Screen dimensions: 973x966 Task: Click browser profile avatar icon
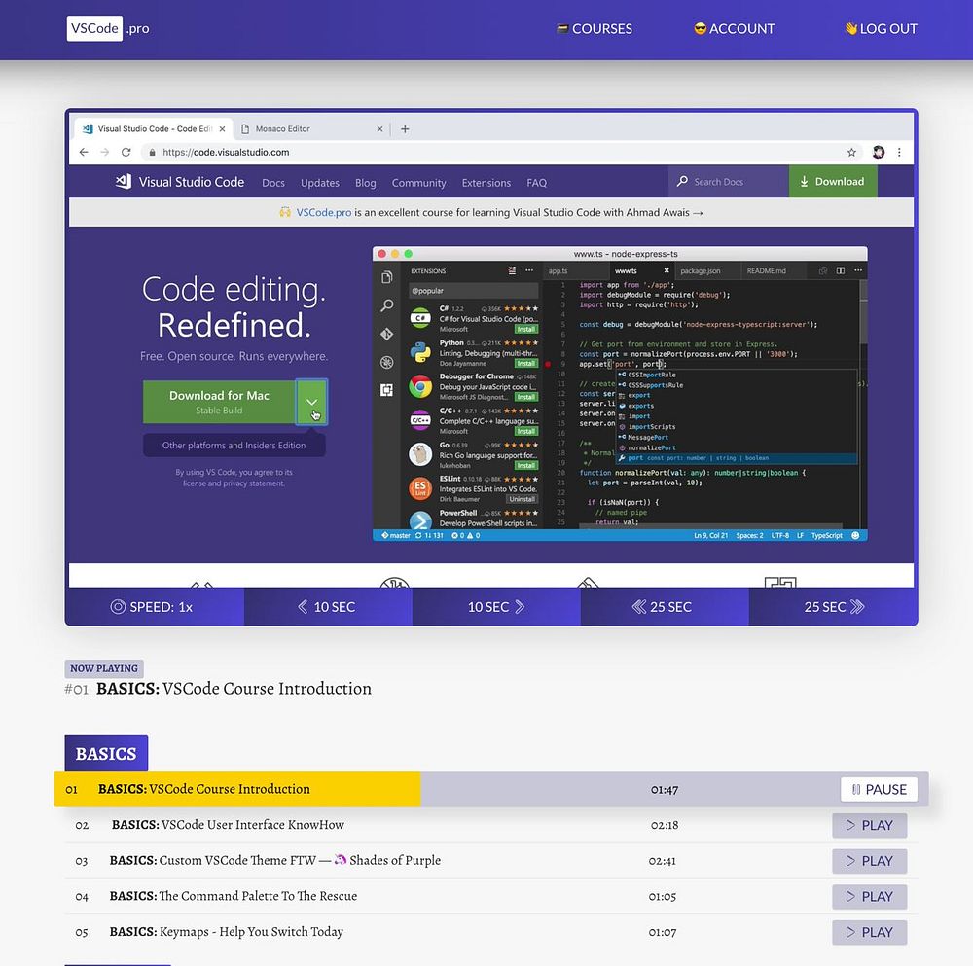878,152
